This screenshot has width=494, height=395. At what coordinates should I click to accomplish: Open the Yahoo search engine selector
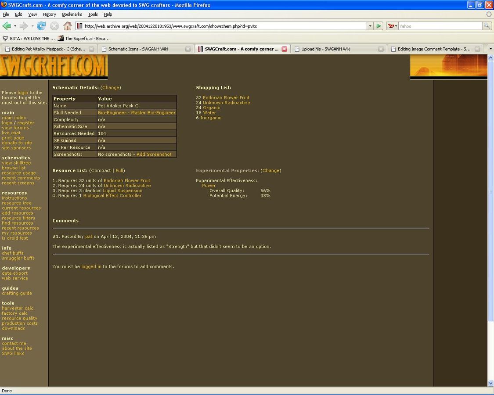click(x=392, y=26)
